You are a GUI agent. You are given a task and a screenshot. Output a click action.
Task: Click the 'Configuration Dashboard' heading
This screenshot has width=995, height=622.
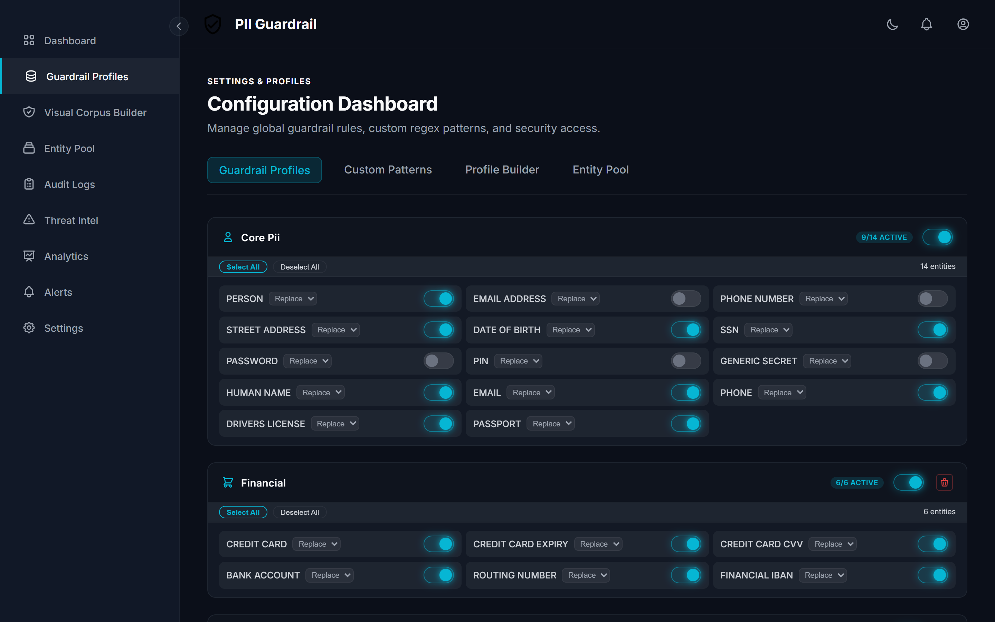pyautogui.click(x=322, y=104)
